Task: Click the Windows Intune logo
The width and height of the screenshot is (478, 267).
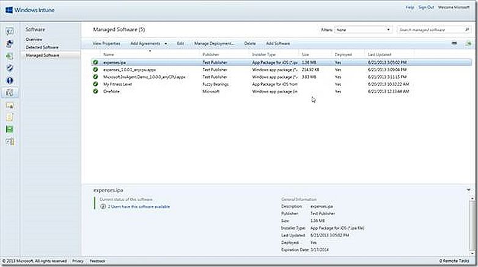Action: pyautogui.click(x=30, y=10)
